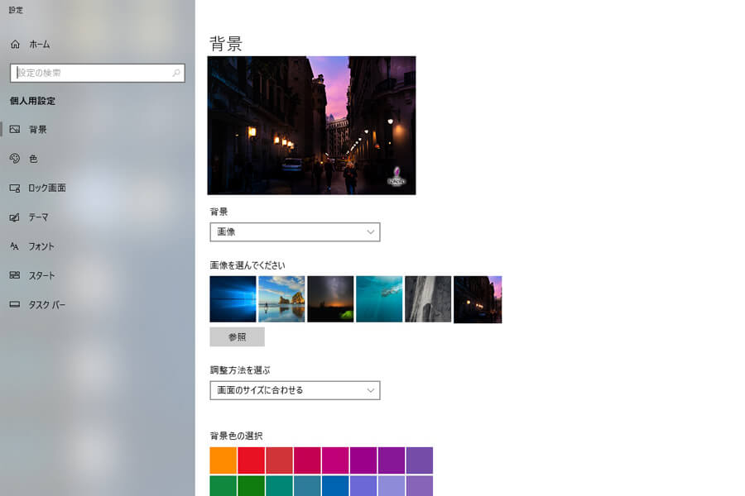Image resolution: width=745 pixels, height=496 pixels.
Task: Click the 設定の検索 search field
Action: click(91, 73)
